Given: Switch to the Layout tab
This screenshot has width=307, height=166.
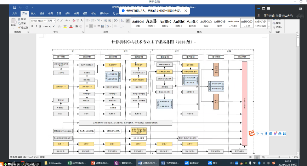Looking at the screenshot, I should point(50,13).
